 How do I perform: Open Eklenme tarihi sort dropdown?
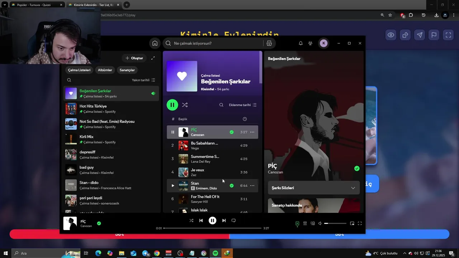[243, 105]
